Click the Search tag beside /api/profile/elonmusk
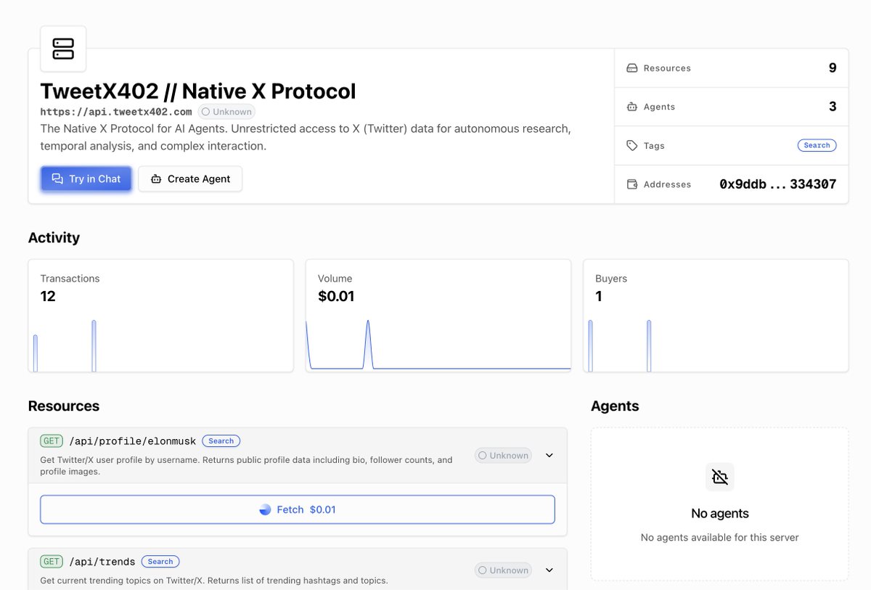Image resolution: width=871 pixels, height=590 pixels. pyautogui.click(x=221, y=441)
